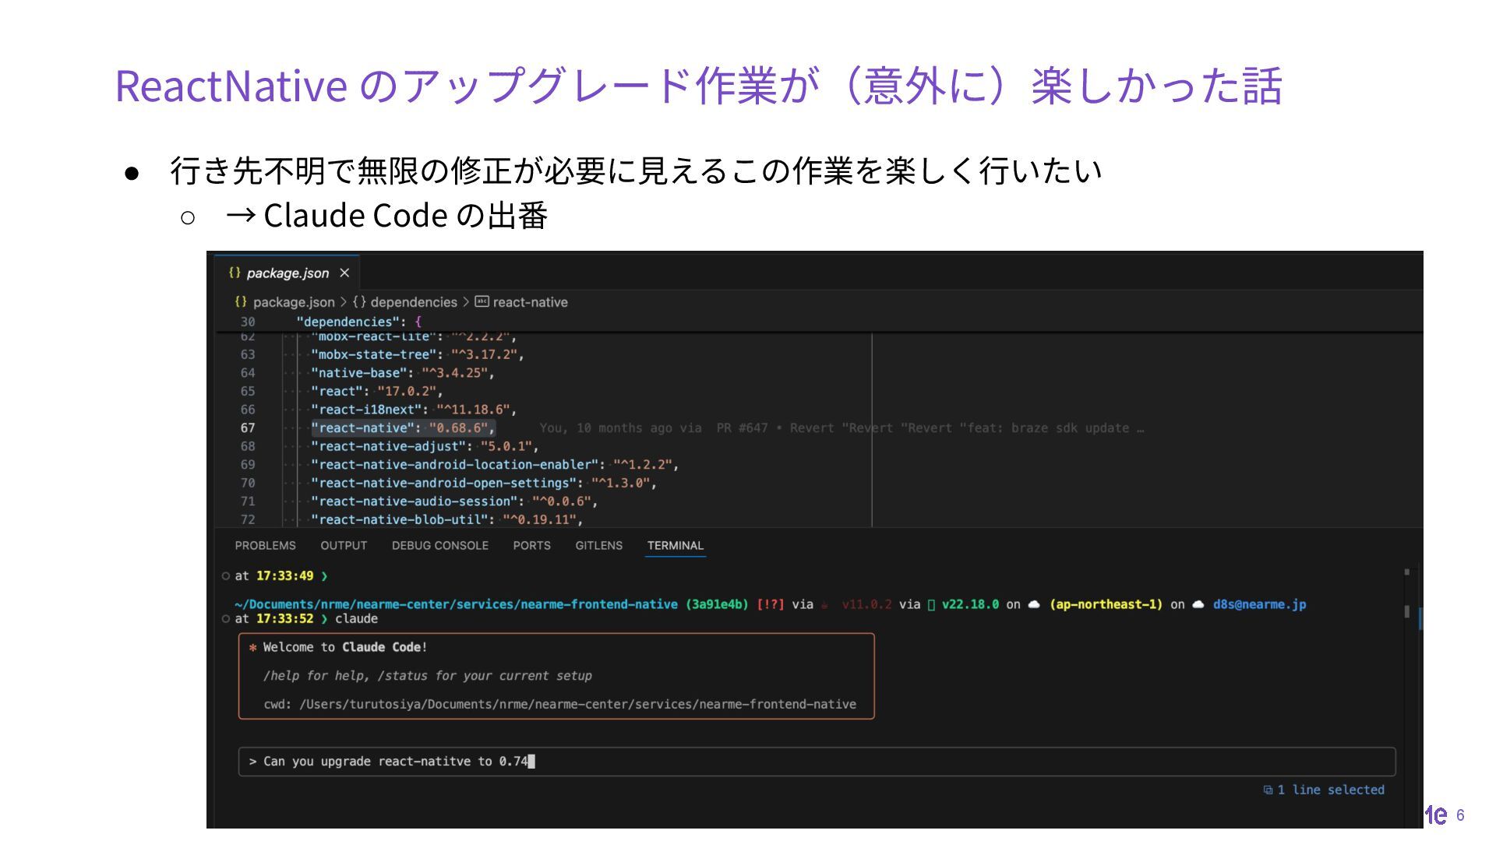Click the cloud icon before (ap-northeast-1)
This screenshot has height=841, width=1496.
click(1034, 605)
